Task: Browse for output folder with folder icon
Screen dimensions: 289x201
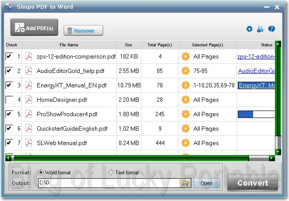Action: tap(185, 183)
